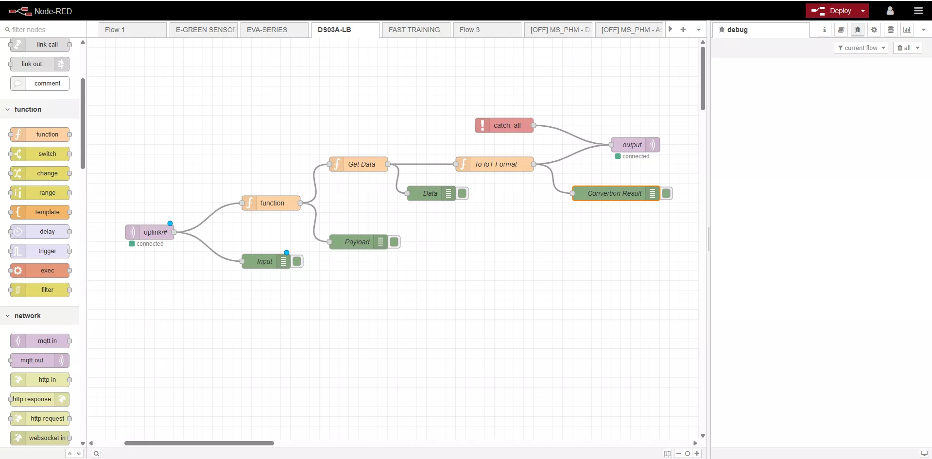Zoom out of the workspace
Viewport: 932px width, 459px height.
click(x=679, y=454)
